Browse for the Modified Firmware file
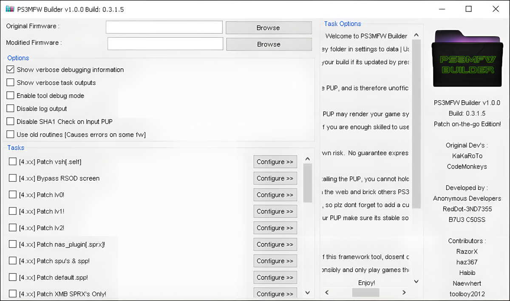The image size is (510, 301). pyautogui.click(x=269, y=44)
